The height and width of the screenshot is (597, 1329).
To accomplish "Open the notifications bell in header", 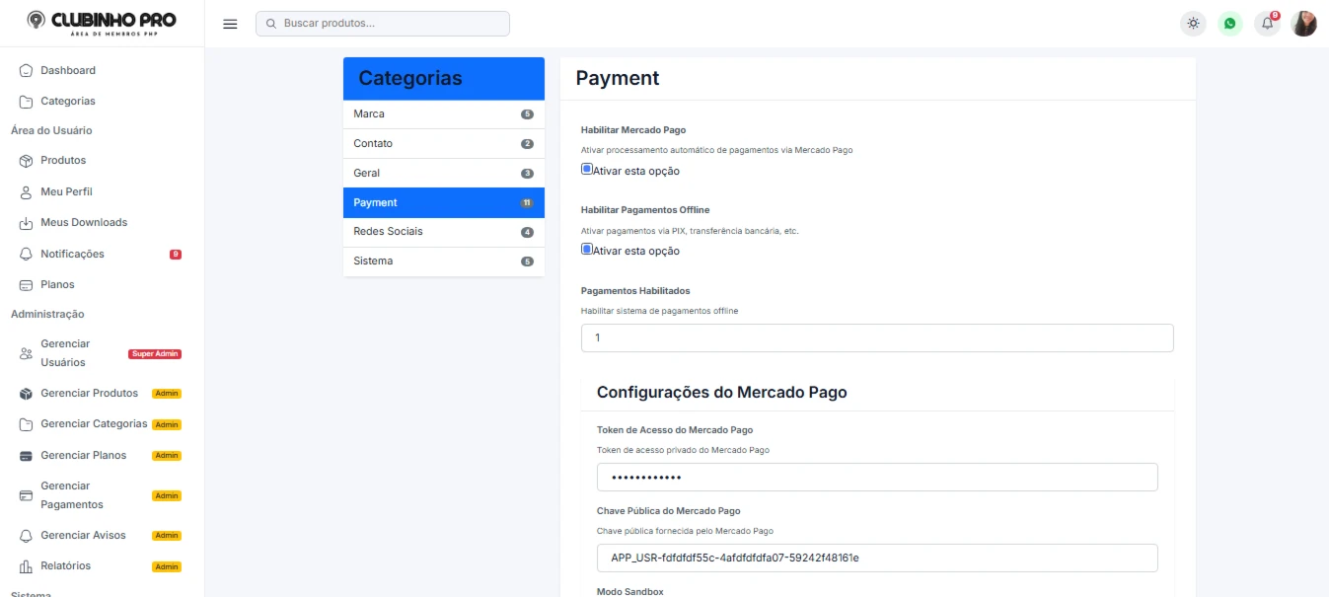I will click(1267, 24).
